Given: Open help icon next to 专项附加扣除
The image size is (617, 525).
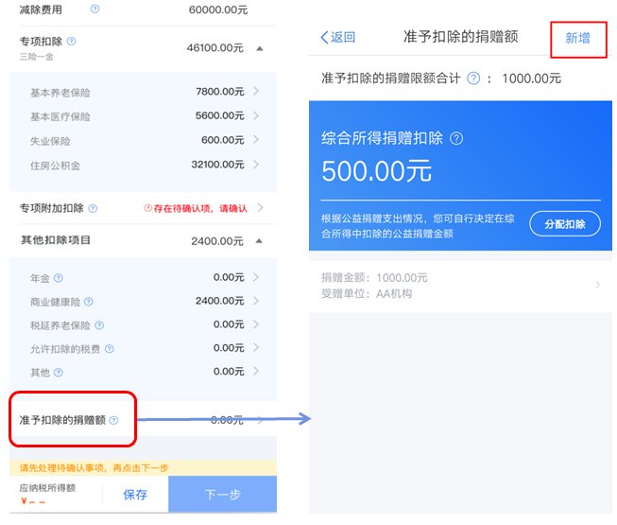Looking at the screenshot, I should (x=94, y=207).
